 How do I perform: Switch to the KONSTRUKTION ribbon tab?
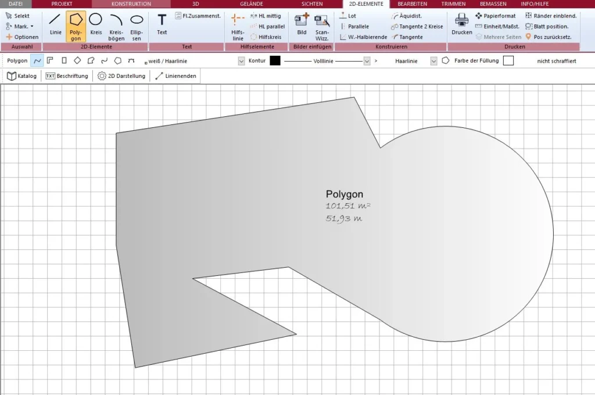pyautogui.click(x=131, y=4)
